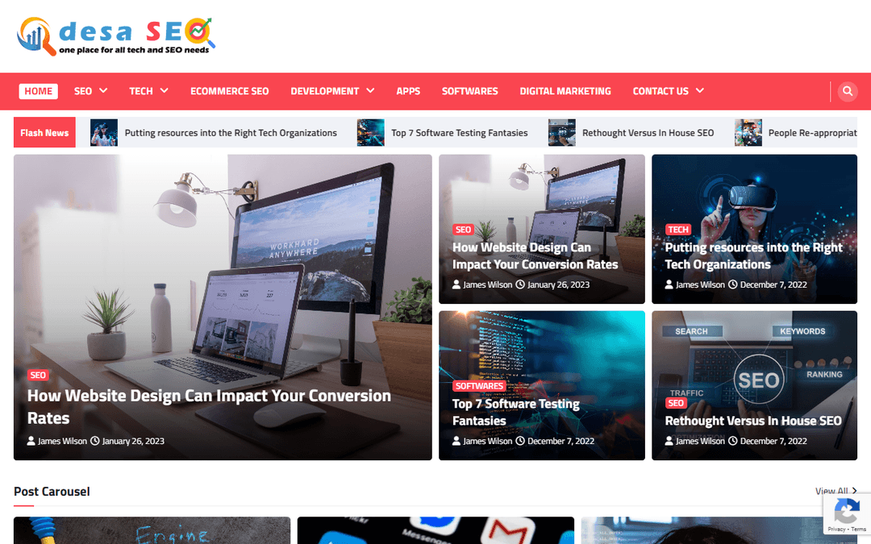Open the SEO navigation label
Screen dimensions: 871x544
click(83, 91)
